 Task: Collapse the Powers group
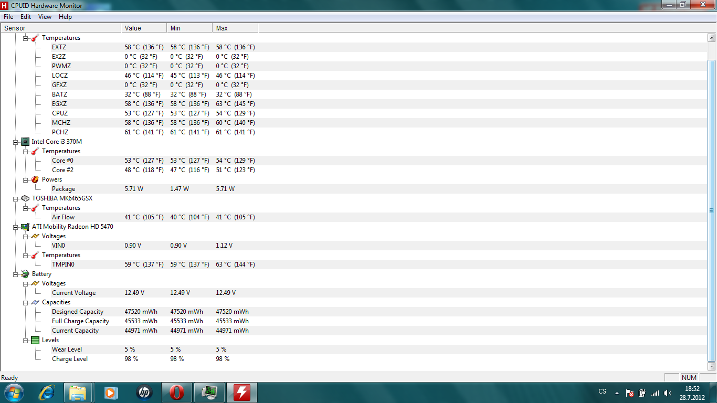pyautogui.click(x=25, y=179)
